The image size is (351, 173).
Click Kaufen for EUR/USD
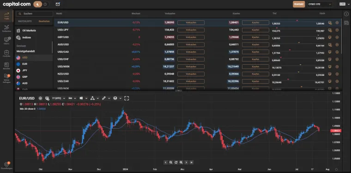(255, 23)
